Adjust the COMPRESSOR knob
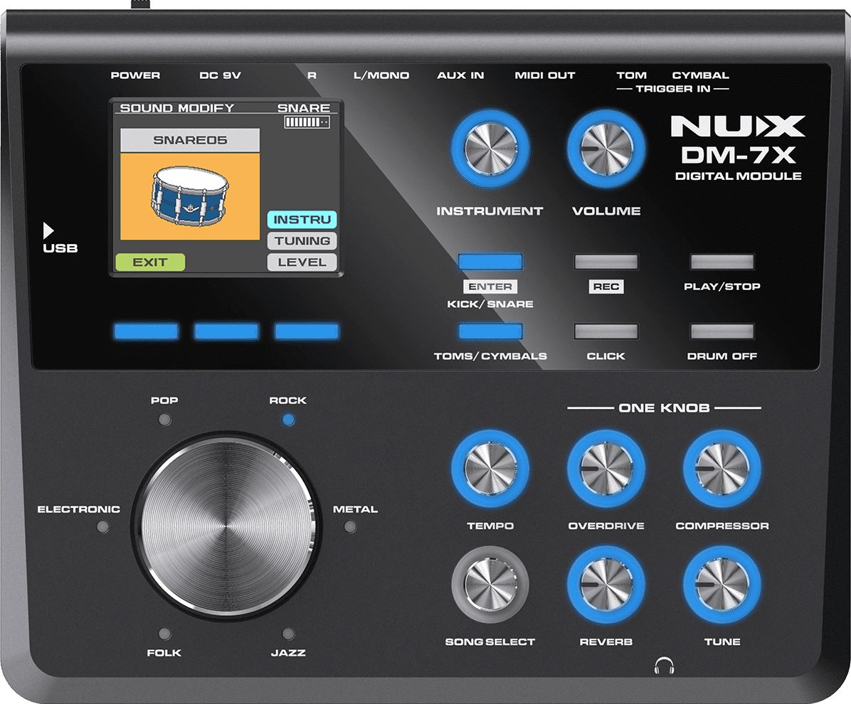This screenshot has height=704, width=851. tap(722, 469)
